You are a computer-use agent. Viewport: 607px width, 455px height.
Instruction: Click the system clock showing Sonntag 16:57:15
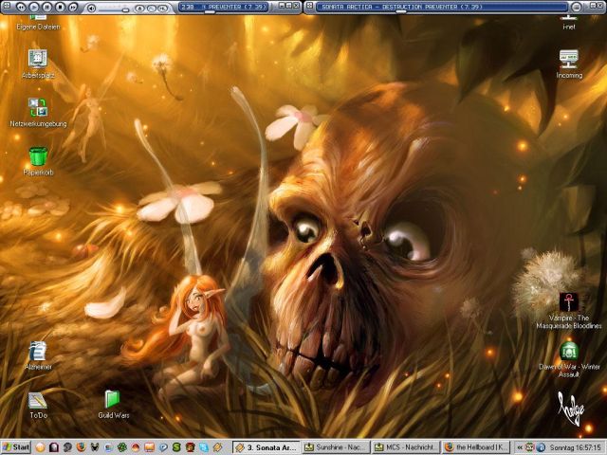point(573,447)
